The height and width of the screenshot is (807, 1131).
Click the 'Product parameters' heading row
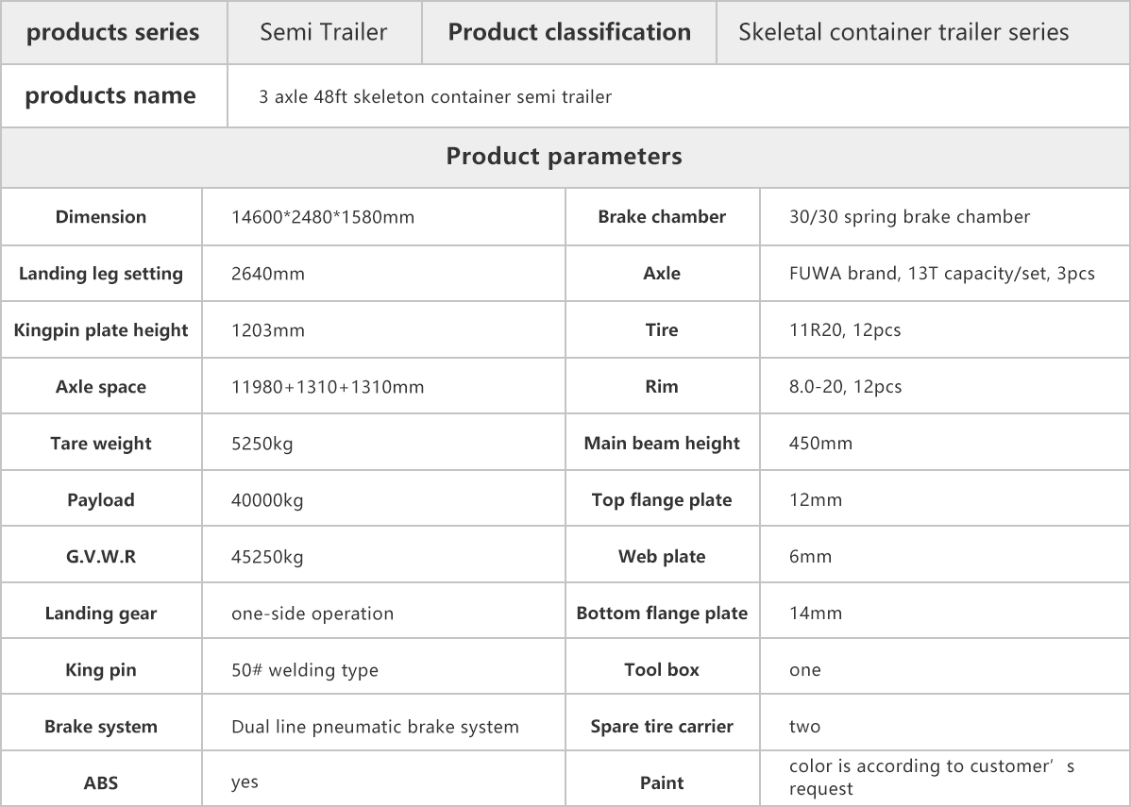pos(564,157)
